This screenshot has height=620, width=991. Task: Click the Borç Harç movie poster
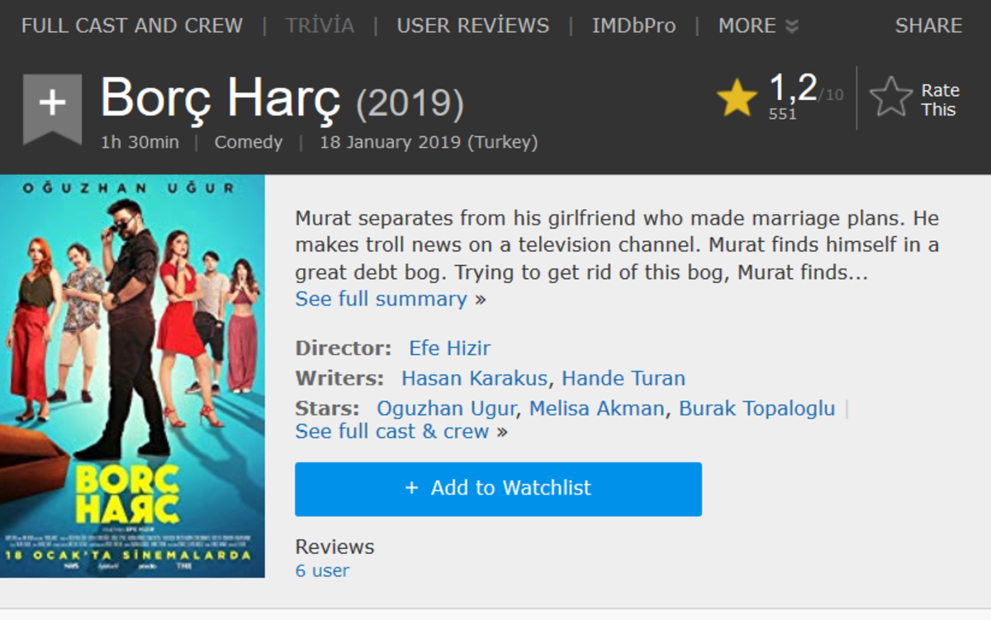pyautogui.click(x=132, y=376)
